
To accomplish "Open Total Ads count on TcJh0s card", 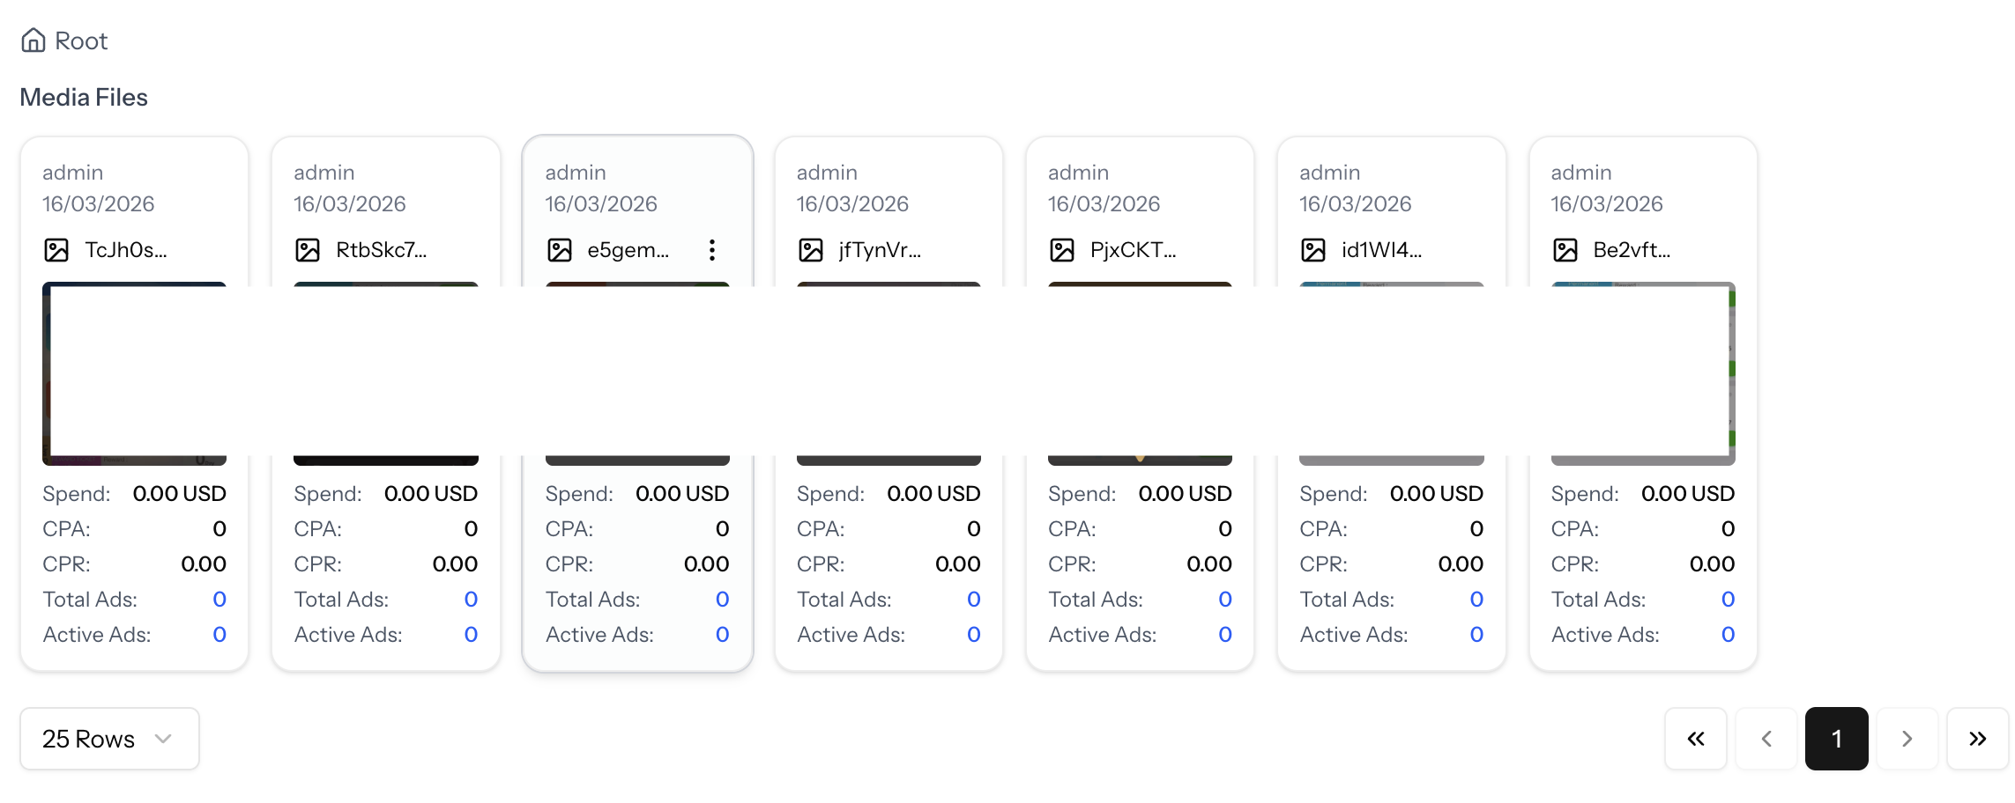I will [x=219, y=600].
